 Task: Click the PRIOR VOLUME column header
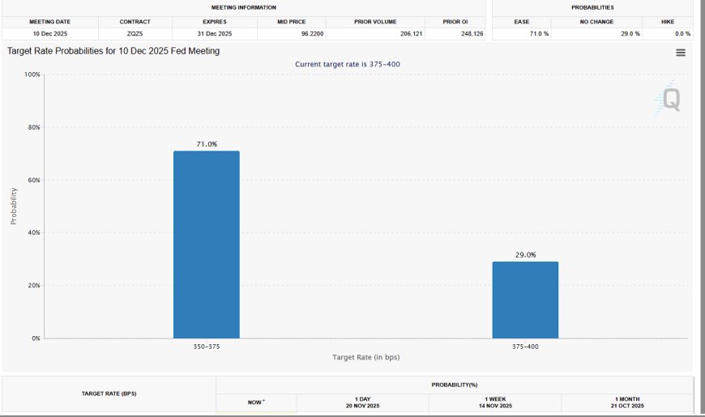coord(375,22)
